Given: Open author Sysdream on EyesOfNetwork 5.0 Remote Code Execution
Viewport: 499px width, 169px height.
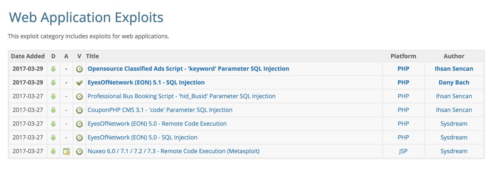Looking at the screenshot, I should (454, 123).
